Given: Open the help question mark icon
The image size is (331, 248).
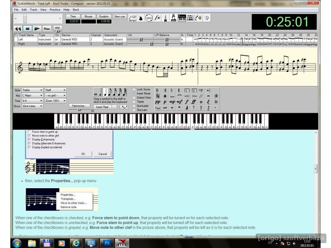Looking at the screenshot, I should pyautogui.click(x=206, y=18).
